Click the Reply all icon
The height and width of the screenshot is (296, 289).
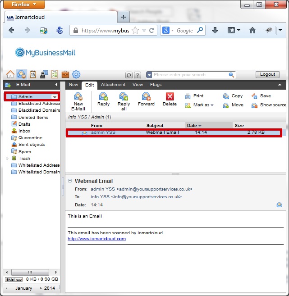(x=124, y=96)
